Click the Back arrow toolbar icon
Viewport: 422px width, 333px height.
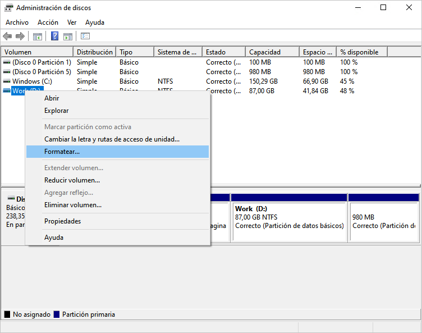click(x=7, y=37)
